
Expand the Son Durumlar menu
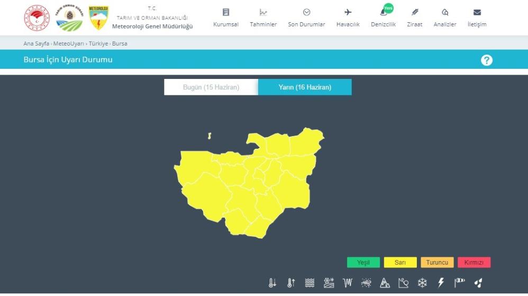[306, 18]
